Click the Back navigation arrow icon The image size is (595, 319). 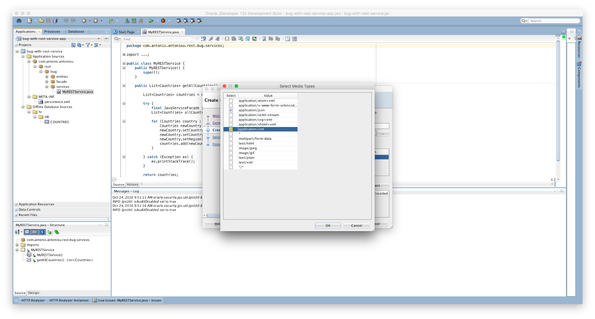(84, 21)
